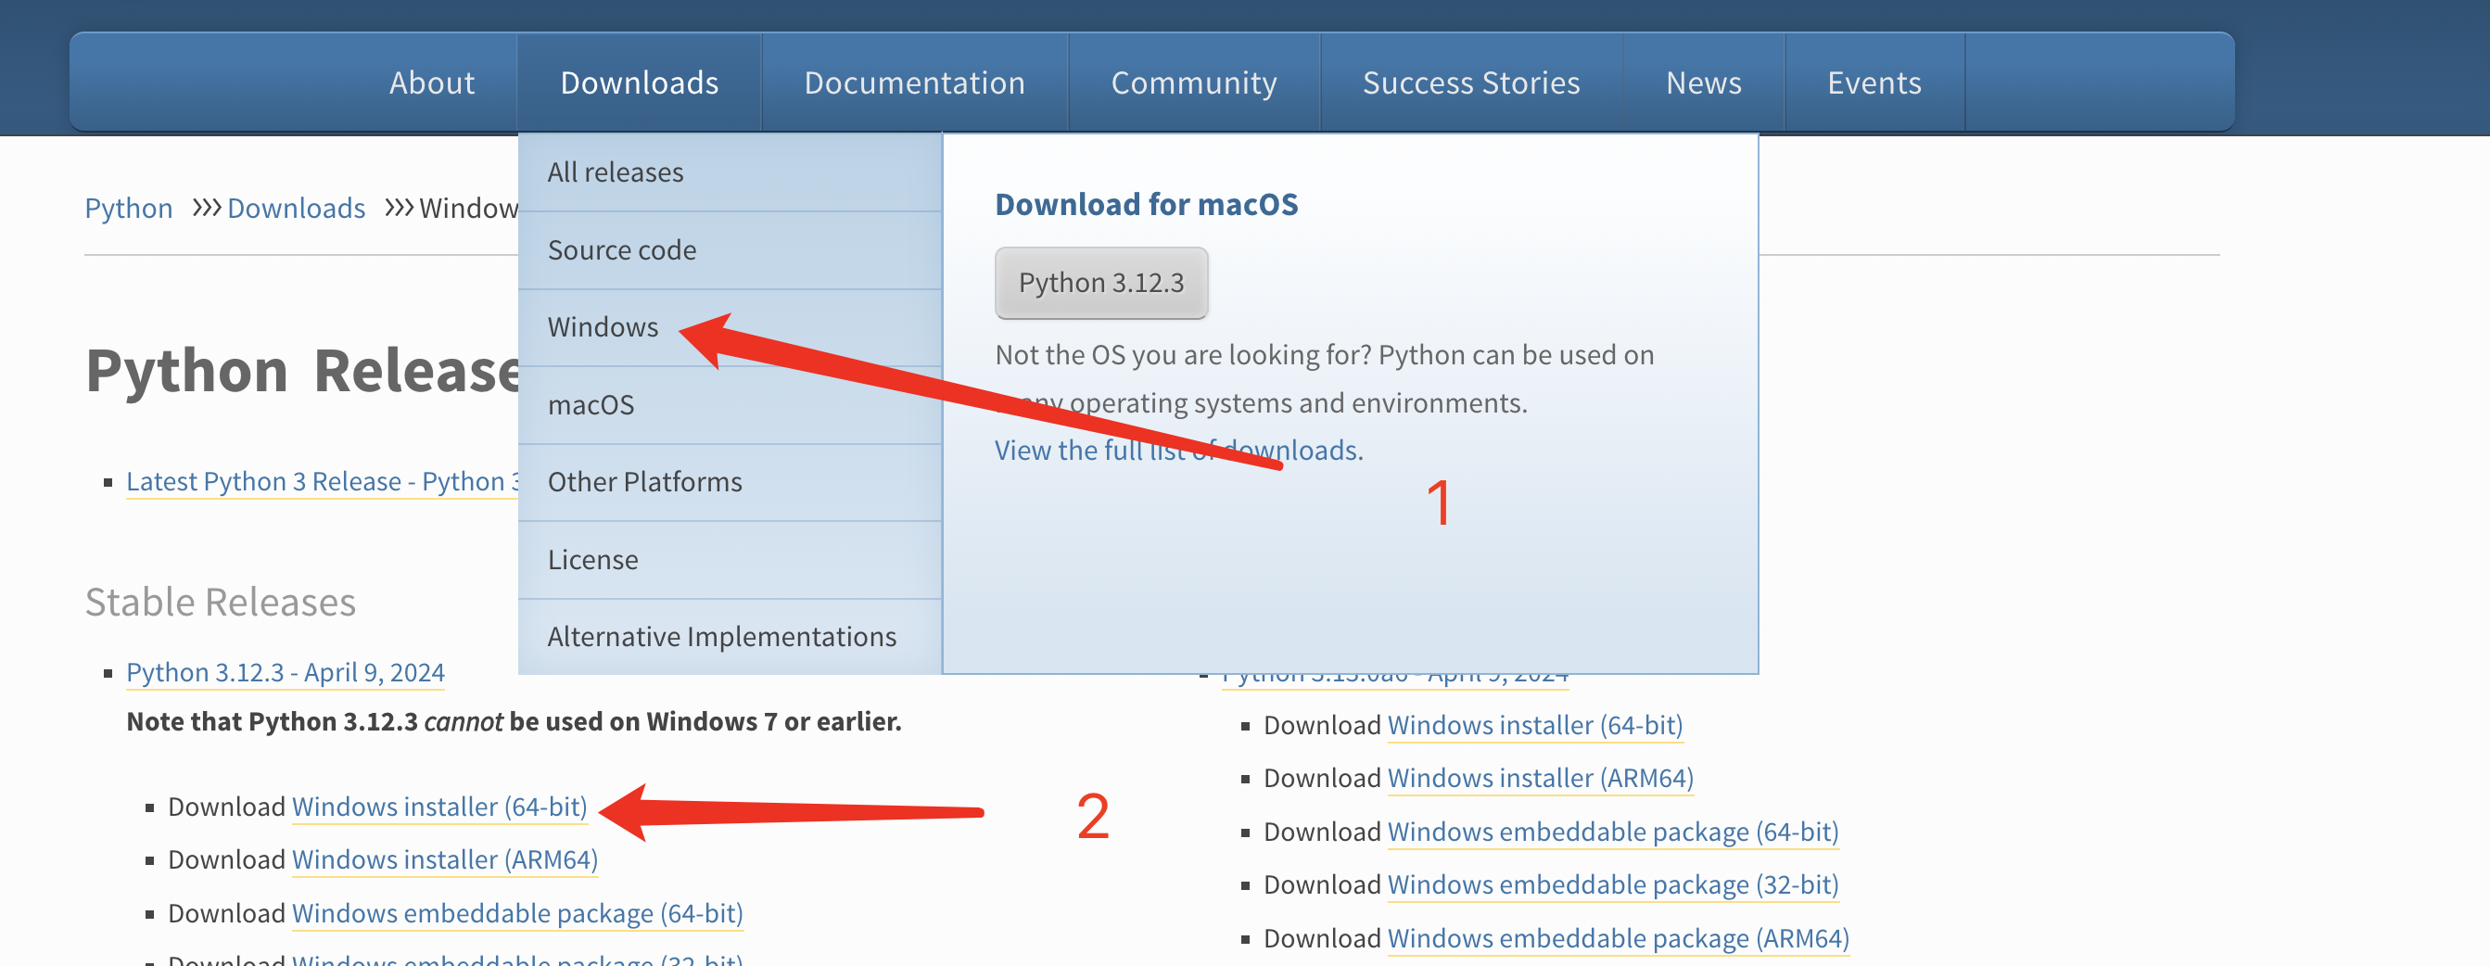This screenshot has width=2490, height=966.
Task: Select Alternative Implementations in the dropdown
Action: click(730, 636)
